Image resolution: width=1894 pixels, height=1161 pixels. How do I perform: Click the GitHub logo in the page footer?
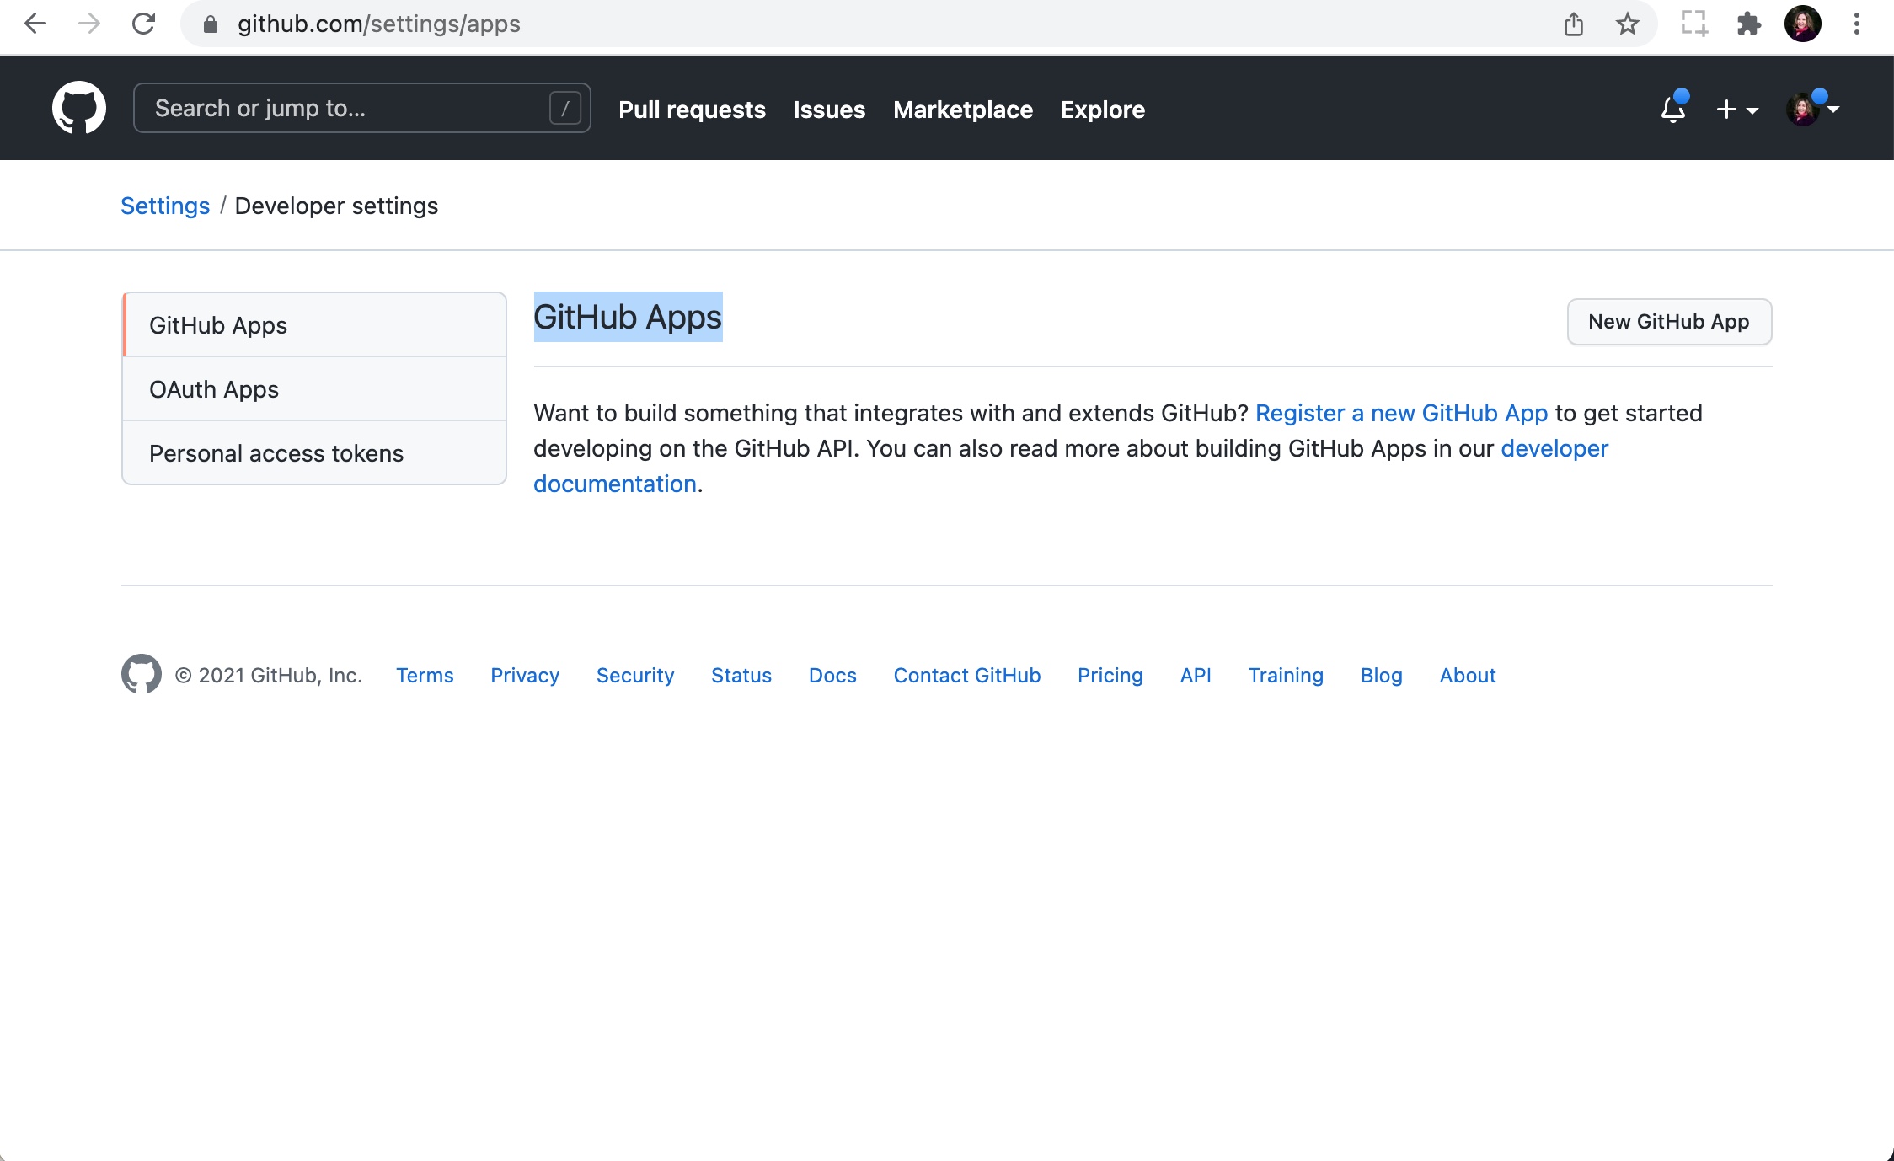click(x=141, y=674)
